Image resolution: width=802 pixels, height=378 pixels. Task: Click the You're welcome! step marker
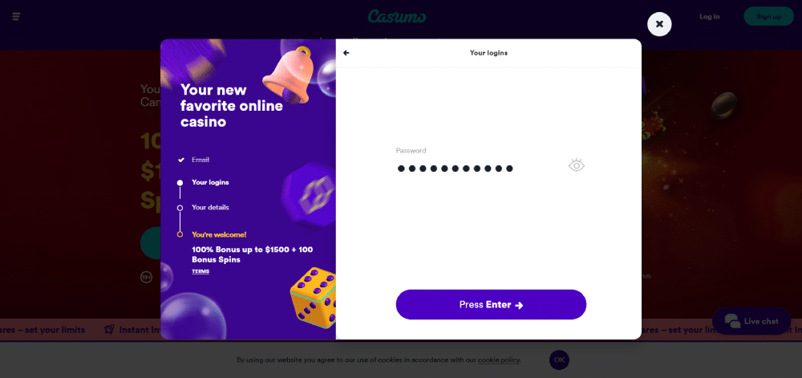180,234
